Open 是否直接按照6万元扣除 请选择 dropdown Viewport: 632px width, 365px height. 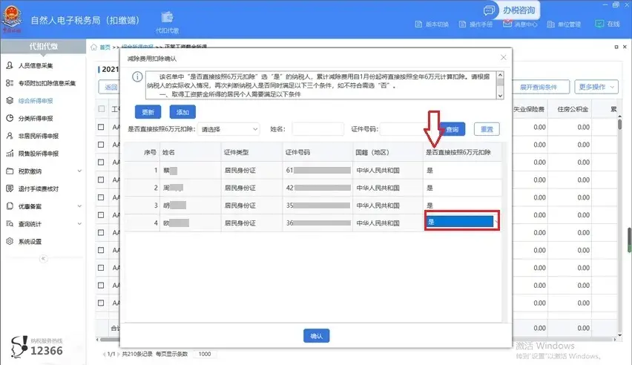(x=229, y=130)
